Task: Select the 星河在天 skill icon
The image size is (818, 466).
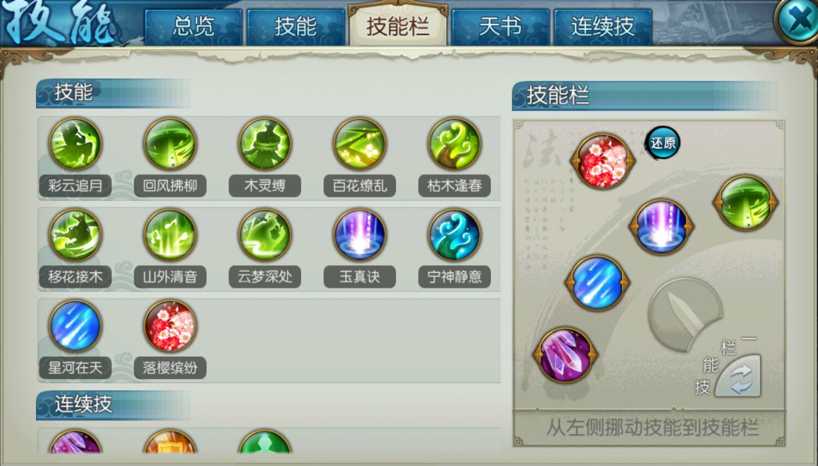Action: 75,326
